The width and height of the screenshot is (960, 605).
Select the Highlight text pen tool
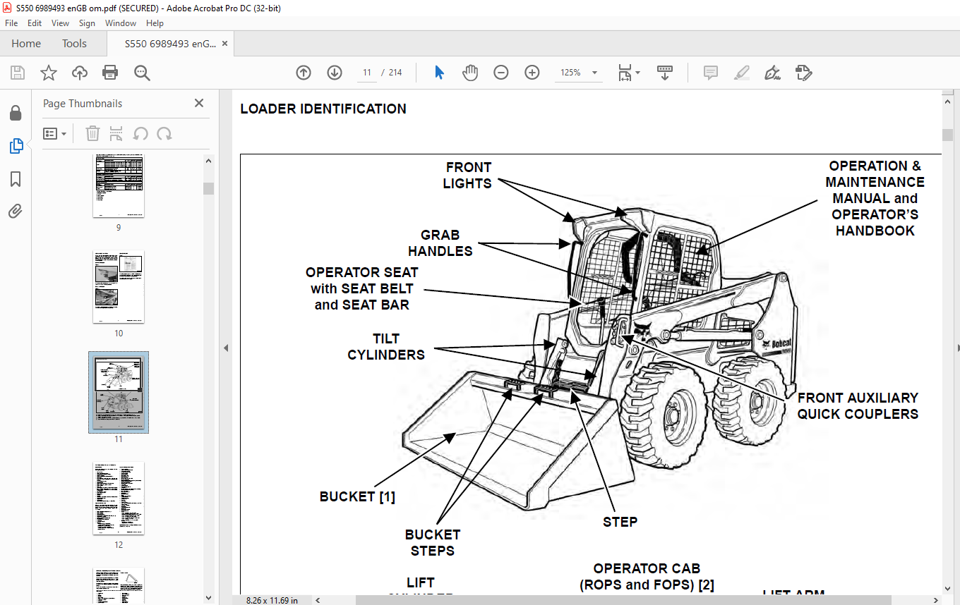coord(741,73)
